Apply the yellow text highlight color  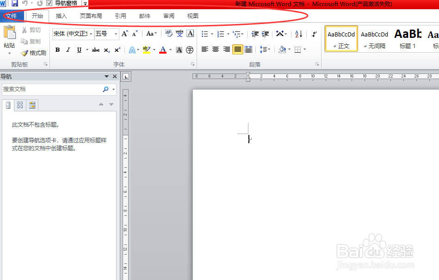147,50
